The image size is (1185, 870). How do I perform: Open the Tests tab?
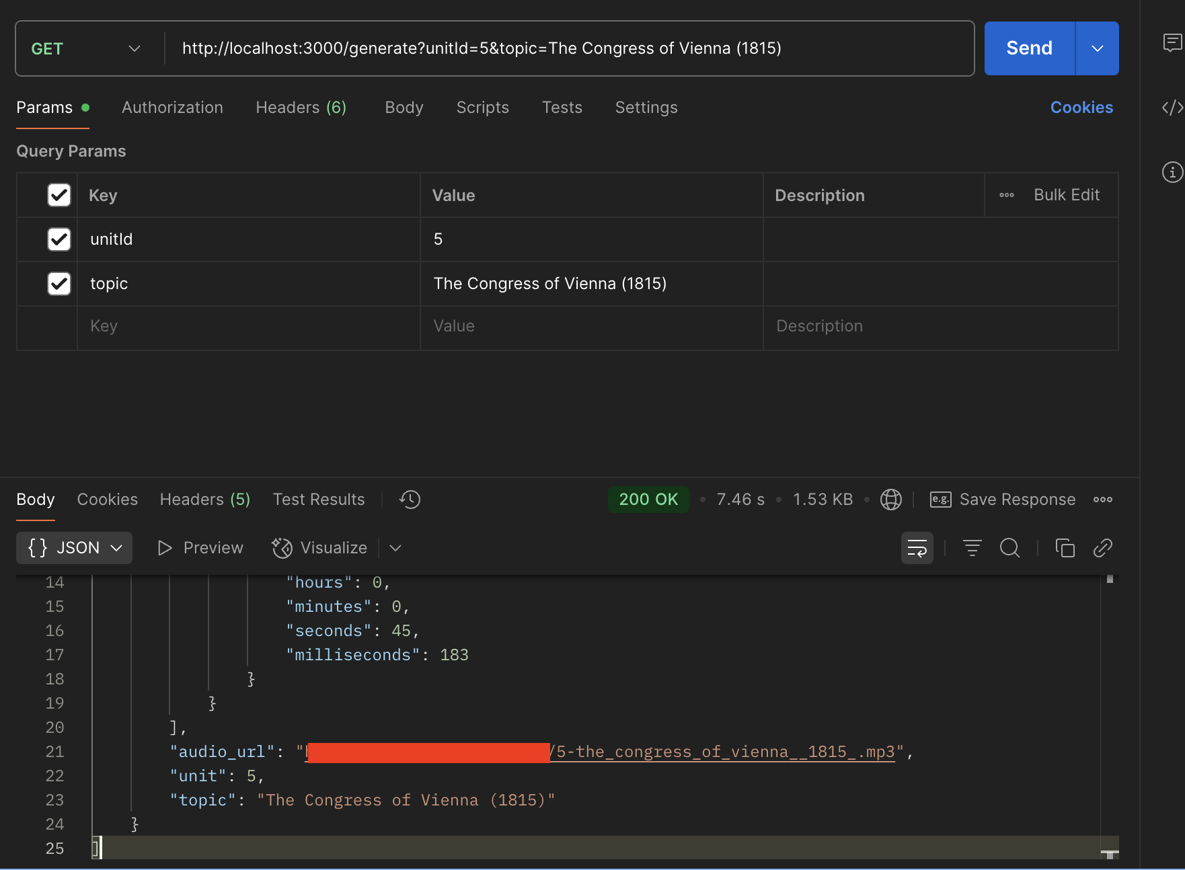click(x=562, y=108)
